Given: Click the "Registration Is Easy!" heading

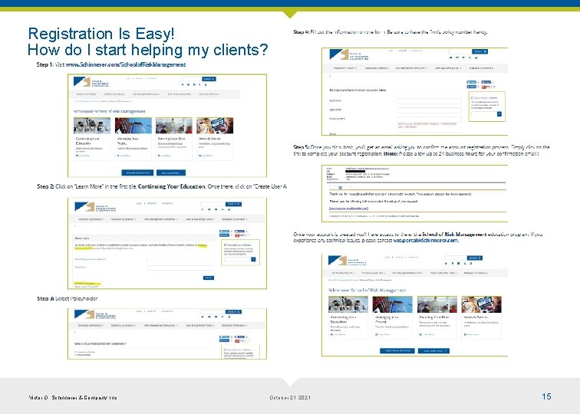Looking at the screenshot, I should click(101, 34).
